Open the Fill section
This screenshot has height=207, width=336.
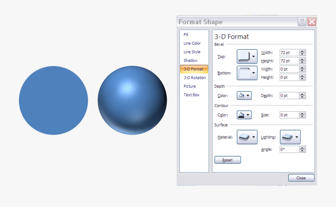coord(186,35)
